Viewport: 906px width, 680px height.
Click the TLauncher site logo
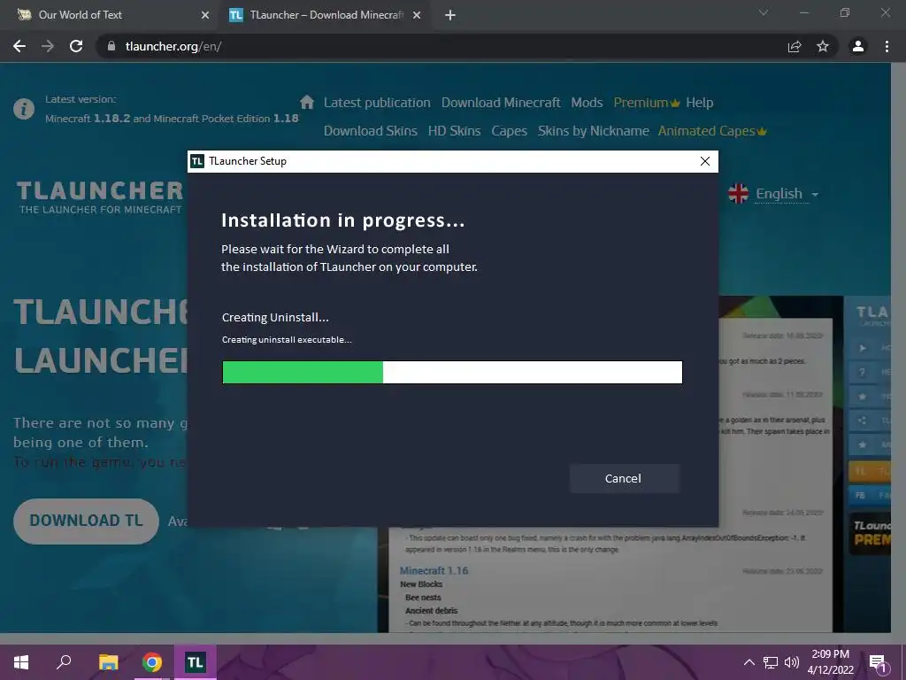pos(100,197)
